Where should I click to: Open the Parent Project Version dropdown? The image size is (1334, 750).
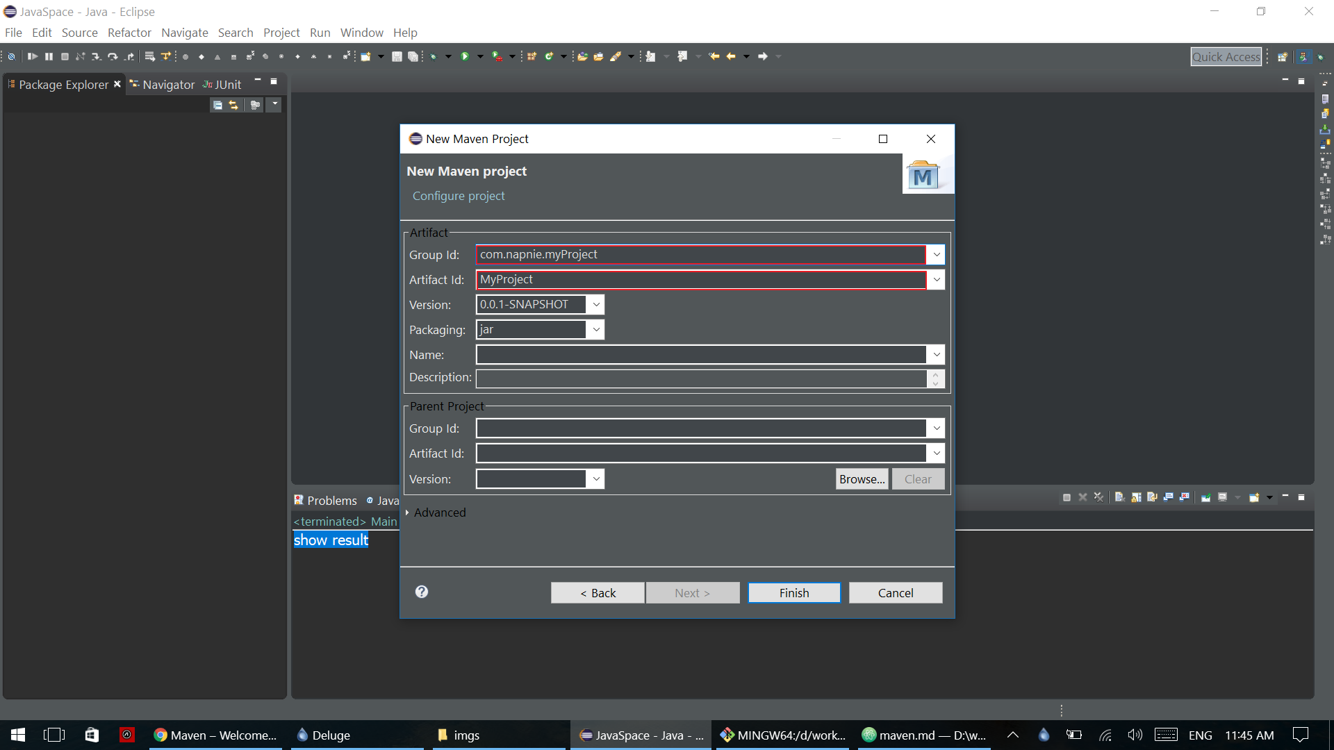[x=595, y=479]
